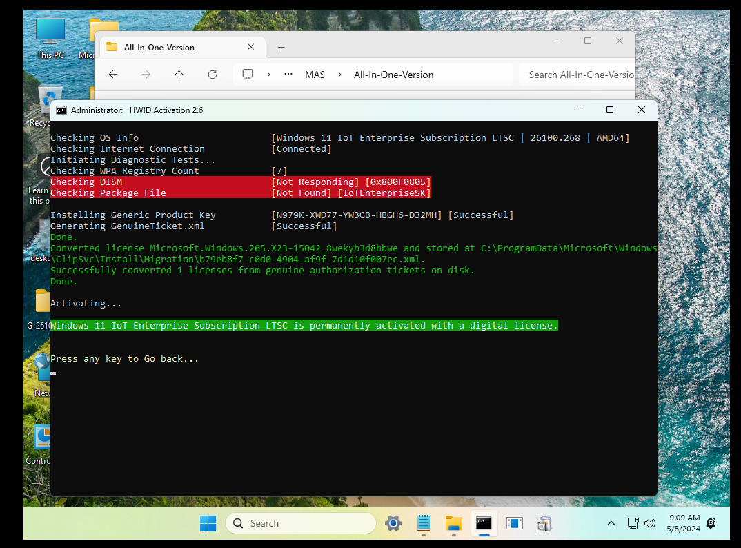
Task: Minimize the File Explorer window
Action: (557, 41)
